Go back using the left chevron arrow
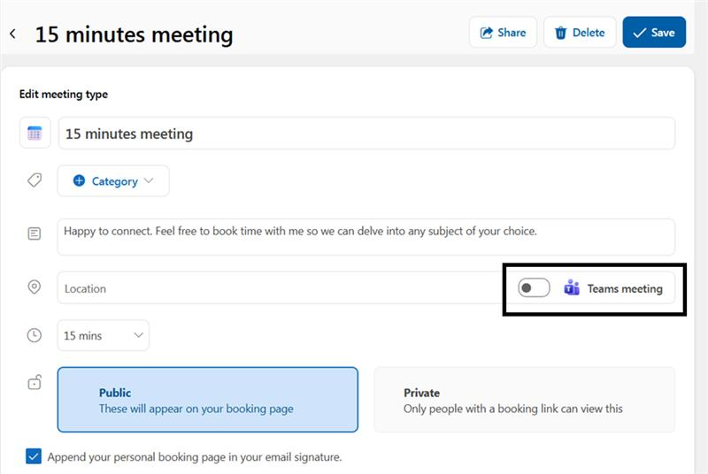708x474 pixels. click(x=12, y=34)
